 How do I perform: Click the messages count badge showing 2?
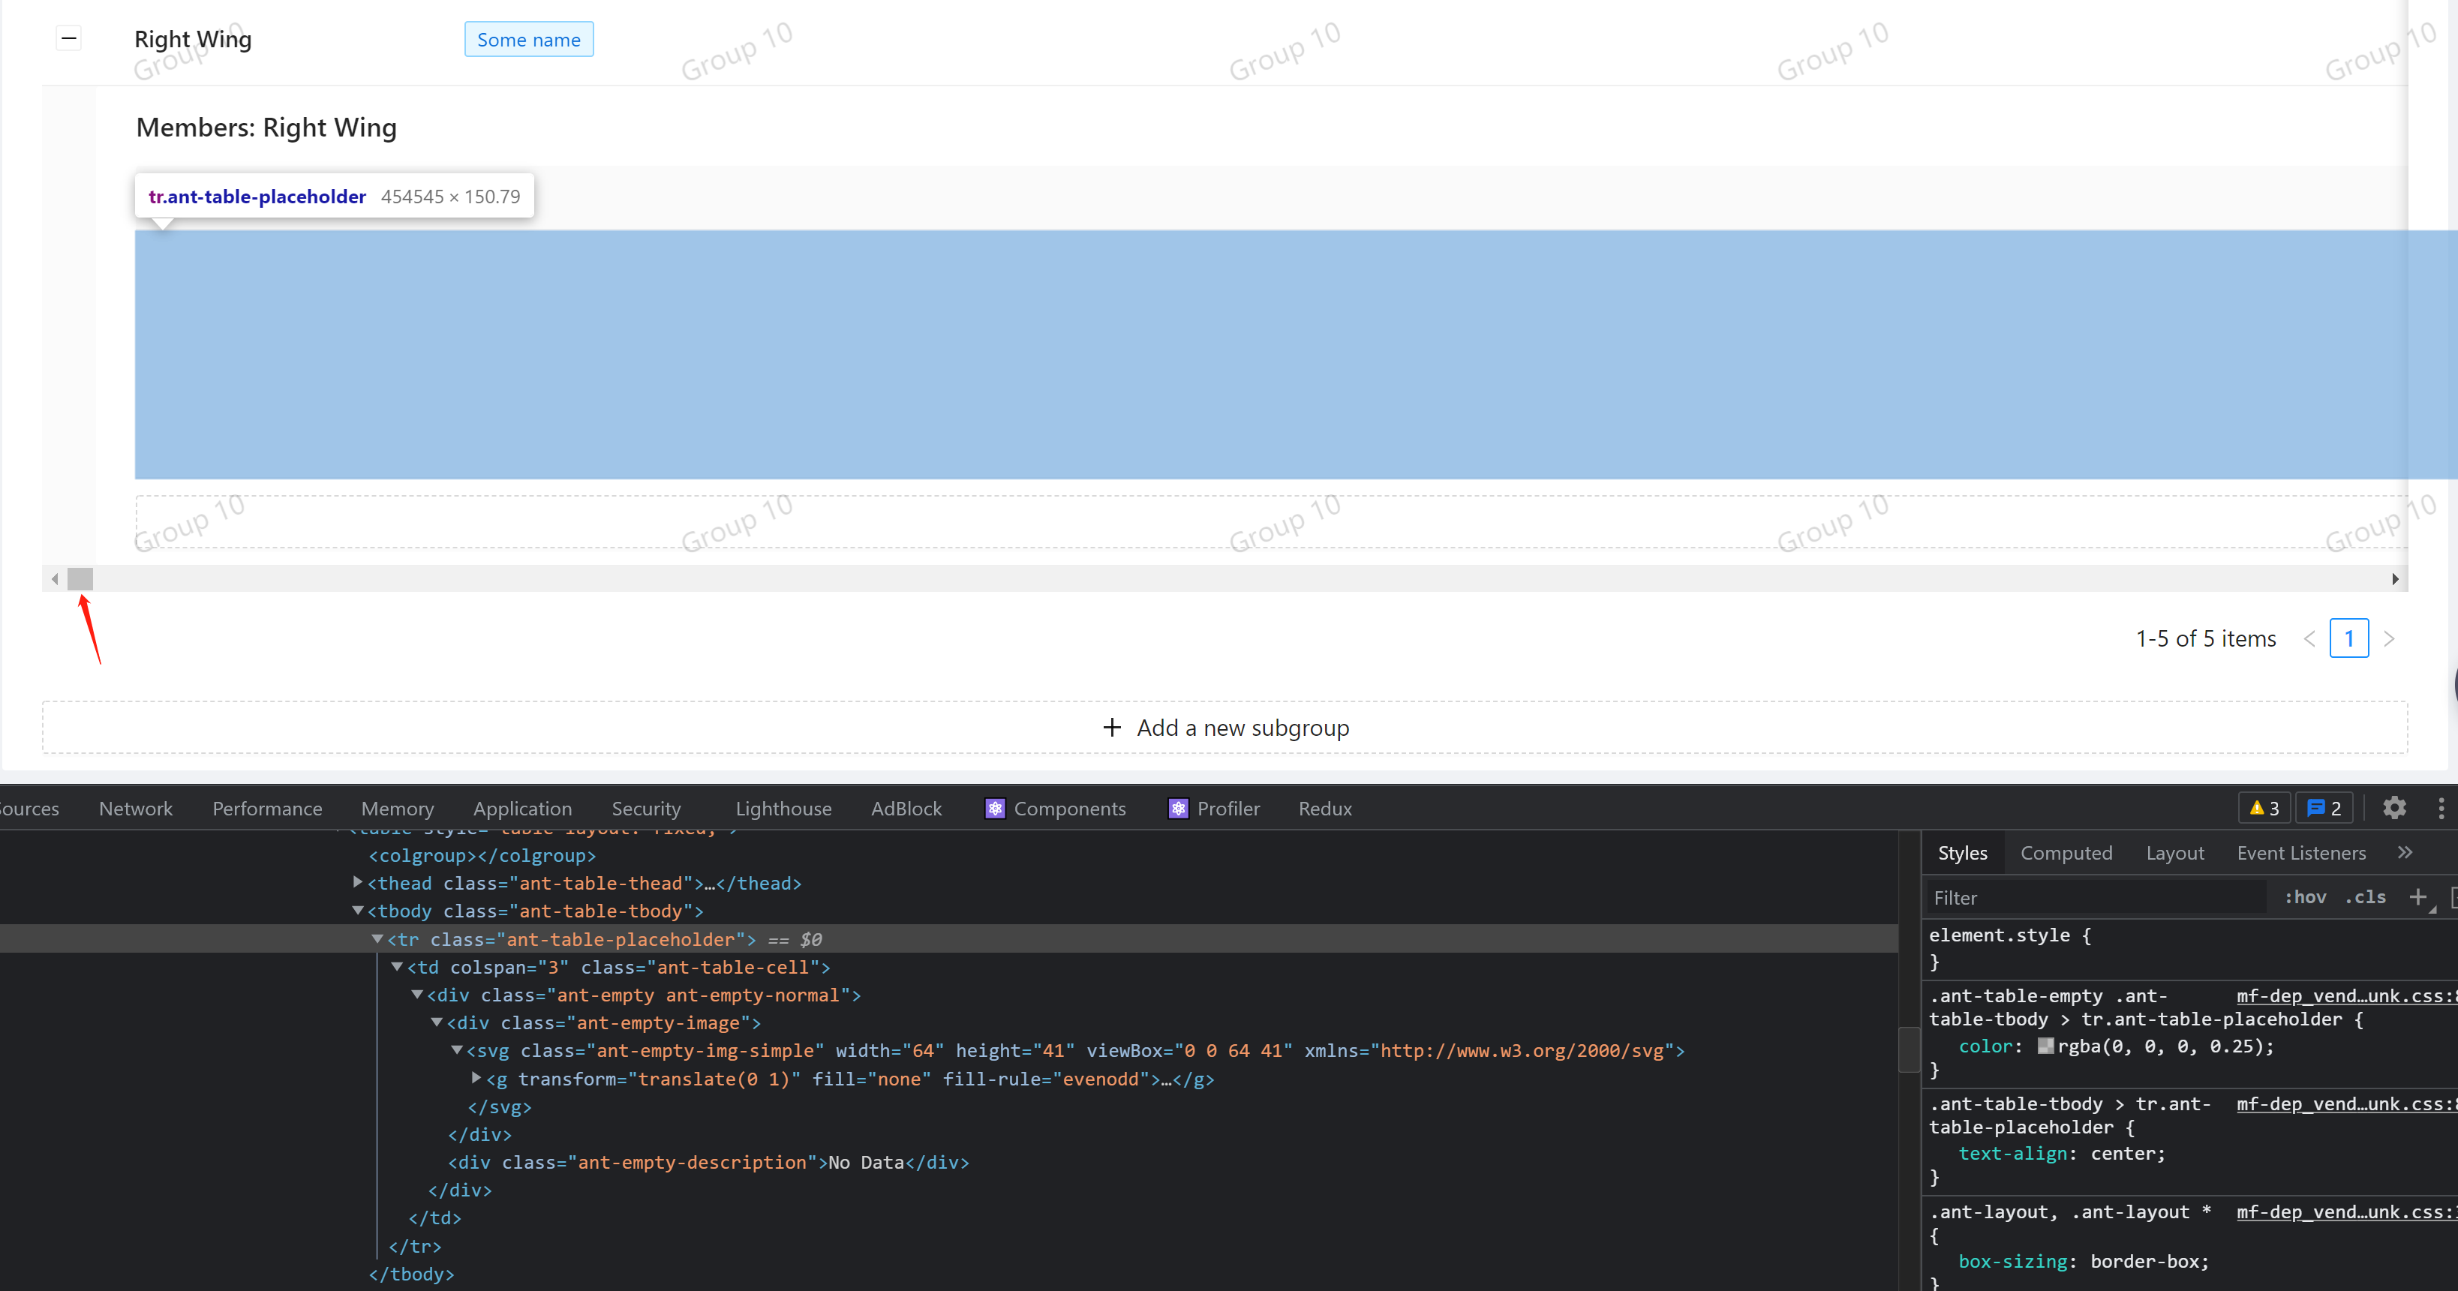click(x=2324, y=808)
